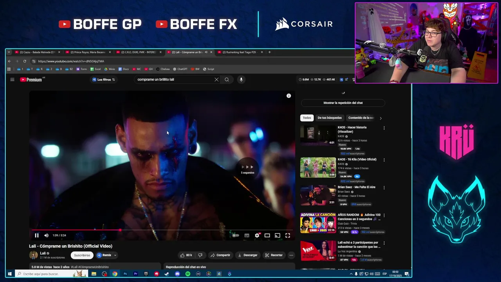
Task: Open the Windows Start menu
Action: 10,274
